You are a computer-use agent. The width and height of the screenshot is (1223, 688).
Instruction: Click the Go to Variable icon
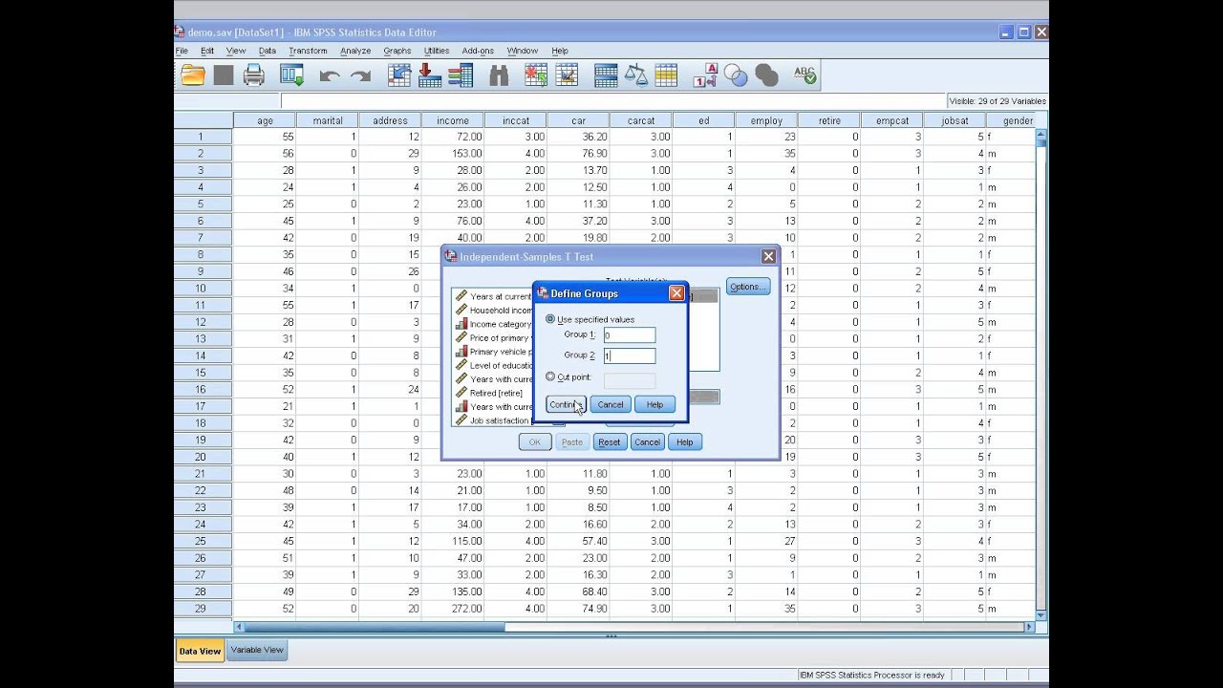click(x=430, y=75)
